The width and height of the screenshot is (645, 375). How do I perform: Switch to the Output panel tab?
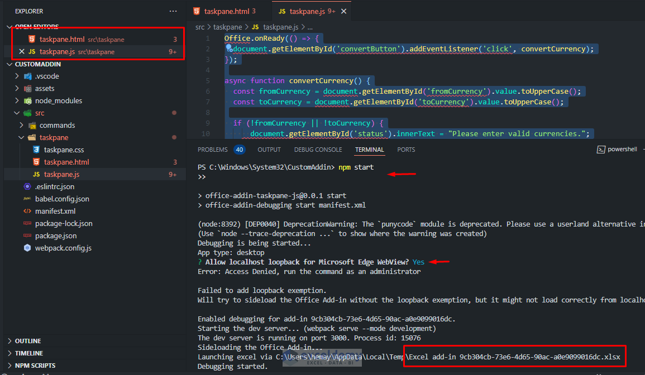pyautogui.click(x=269, y=150)
